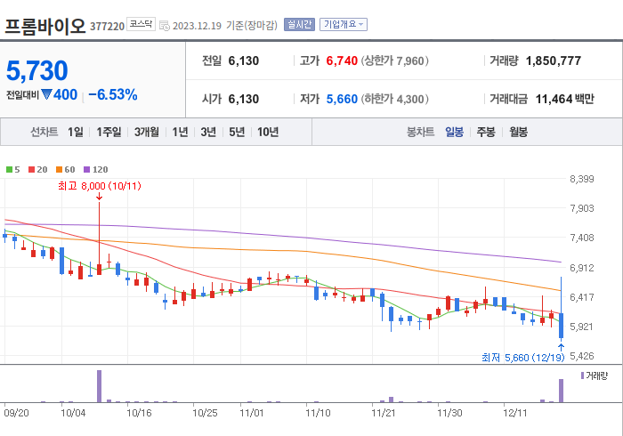
Task: Click the 최저 5,660 (12/19) chart label
Action: coord(523,358)
